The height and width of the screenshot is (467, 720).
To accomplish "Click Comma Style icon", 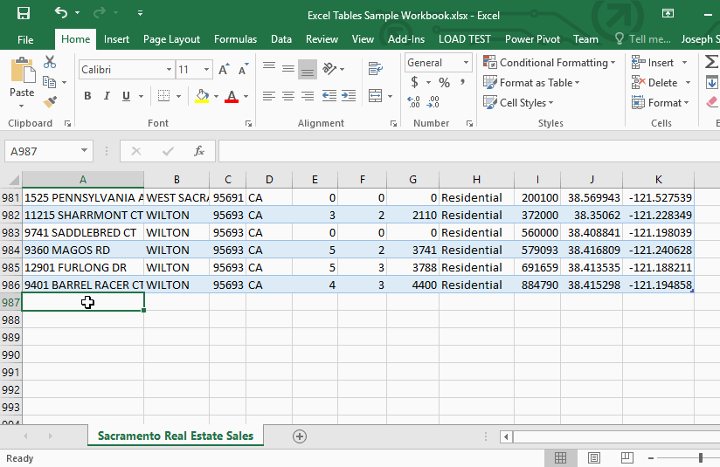I will (x=463, y=83).
